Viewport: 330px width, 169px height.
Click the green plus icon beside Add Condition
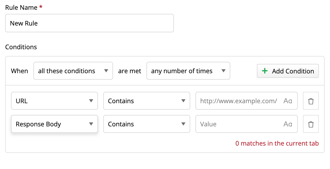(x=265, y=71)
